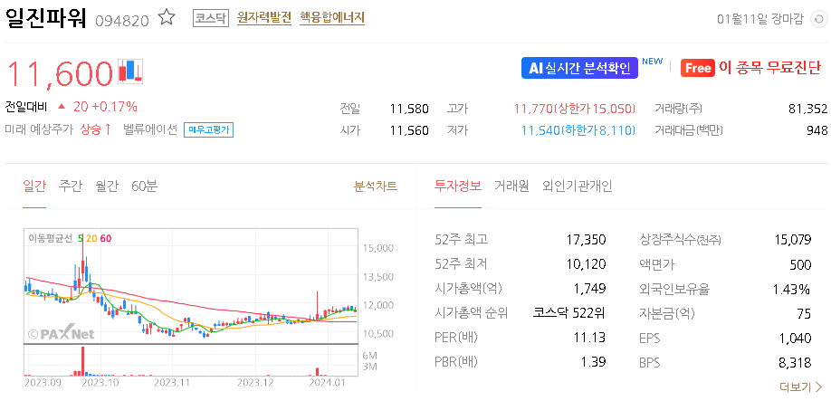
Task: Click the 52주 최저 value 10,120
Action: tap(587, 263)
